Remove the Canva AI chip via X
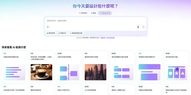The width and height of the screenshot is (191, 95). coord(109,13)
